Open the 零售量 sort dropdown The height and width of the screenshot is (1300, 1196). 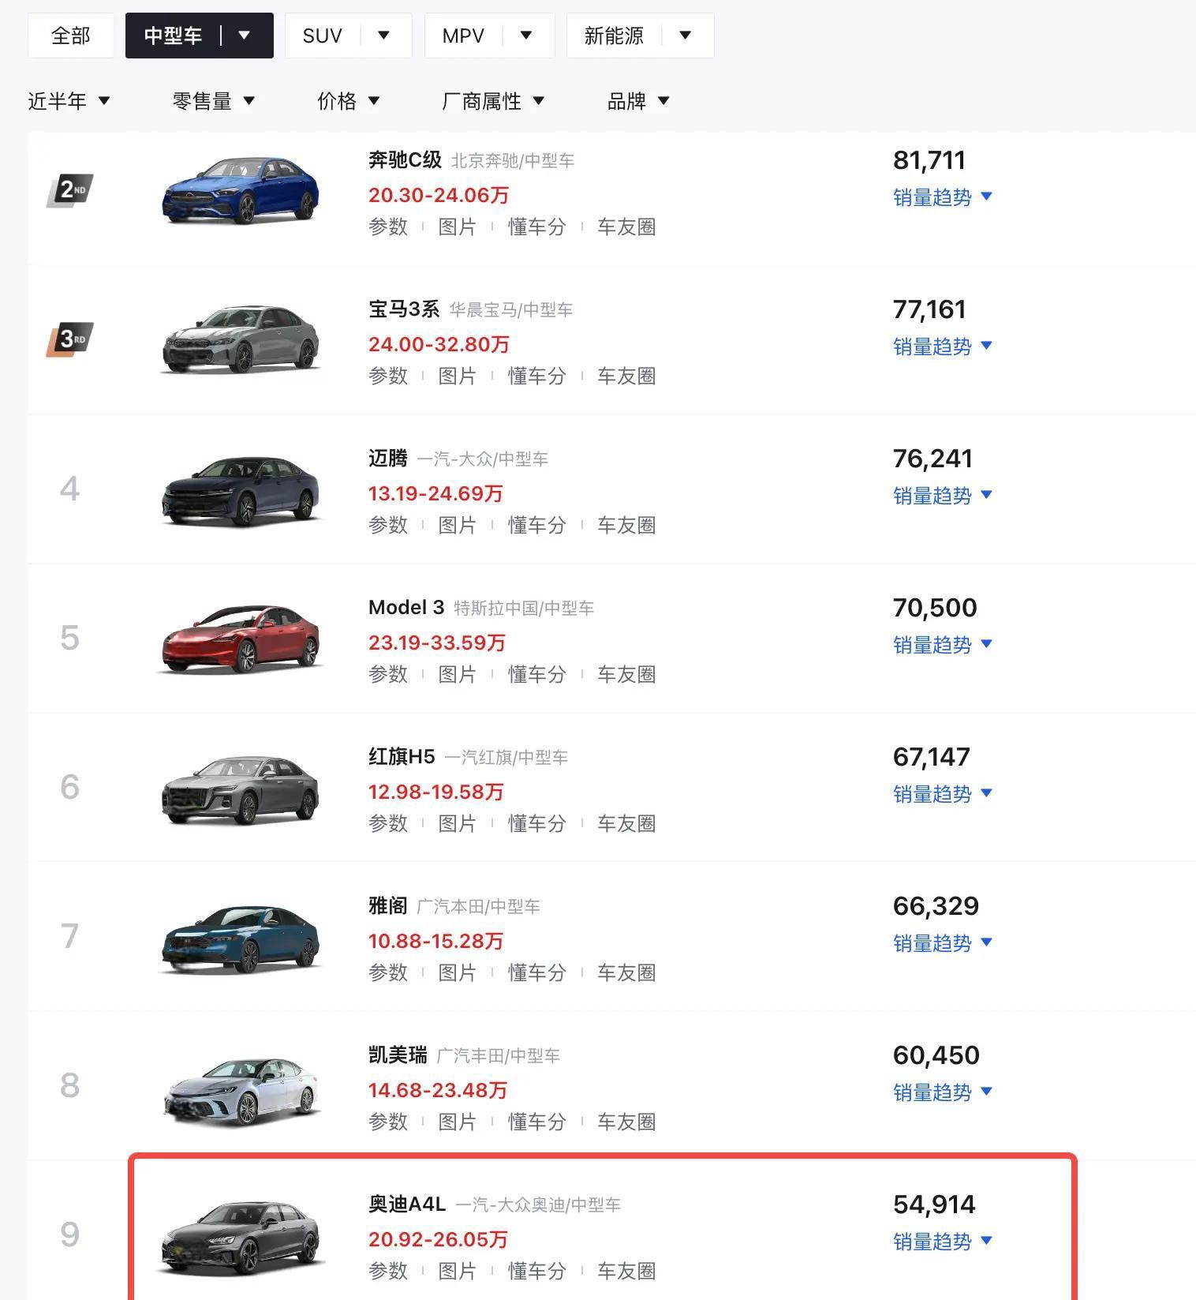213,101
